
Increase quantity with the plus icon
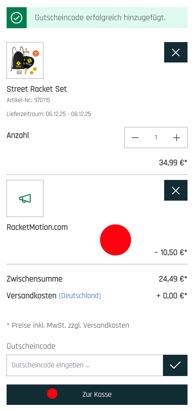[x=176, y=138]
